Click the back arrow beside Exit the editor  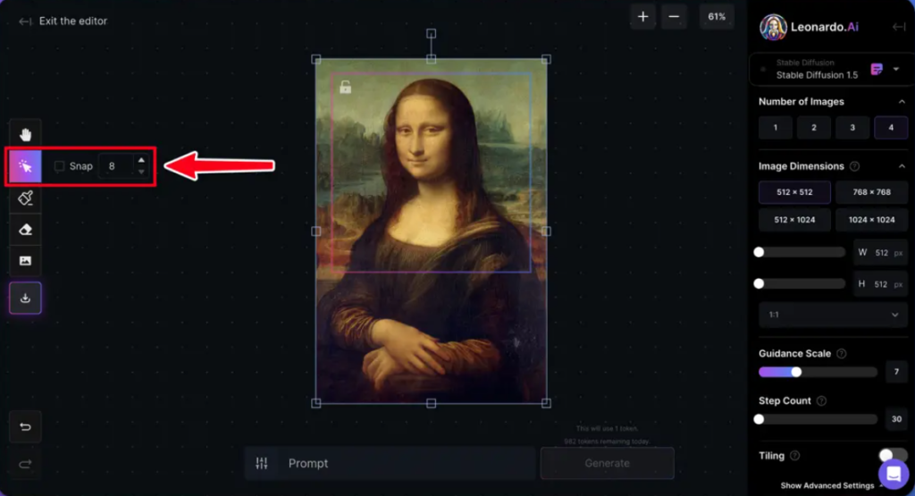[24, 21]
